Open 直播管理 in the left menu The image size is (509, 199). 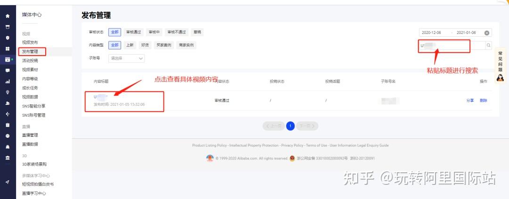coord(30,135)
